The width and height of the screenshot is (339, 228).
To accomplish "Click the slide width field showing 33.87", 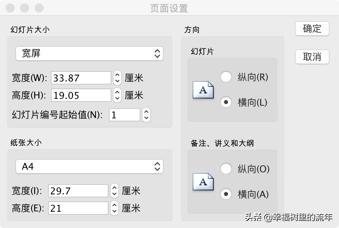I will [x=81, y=77].
